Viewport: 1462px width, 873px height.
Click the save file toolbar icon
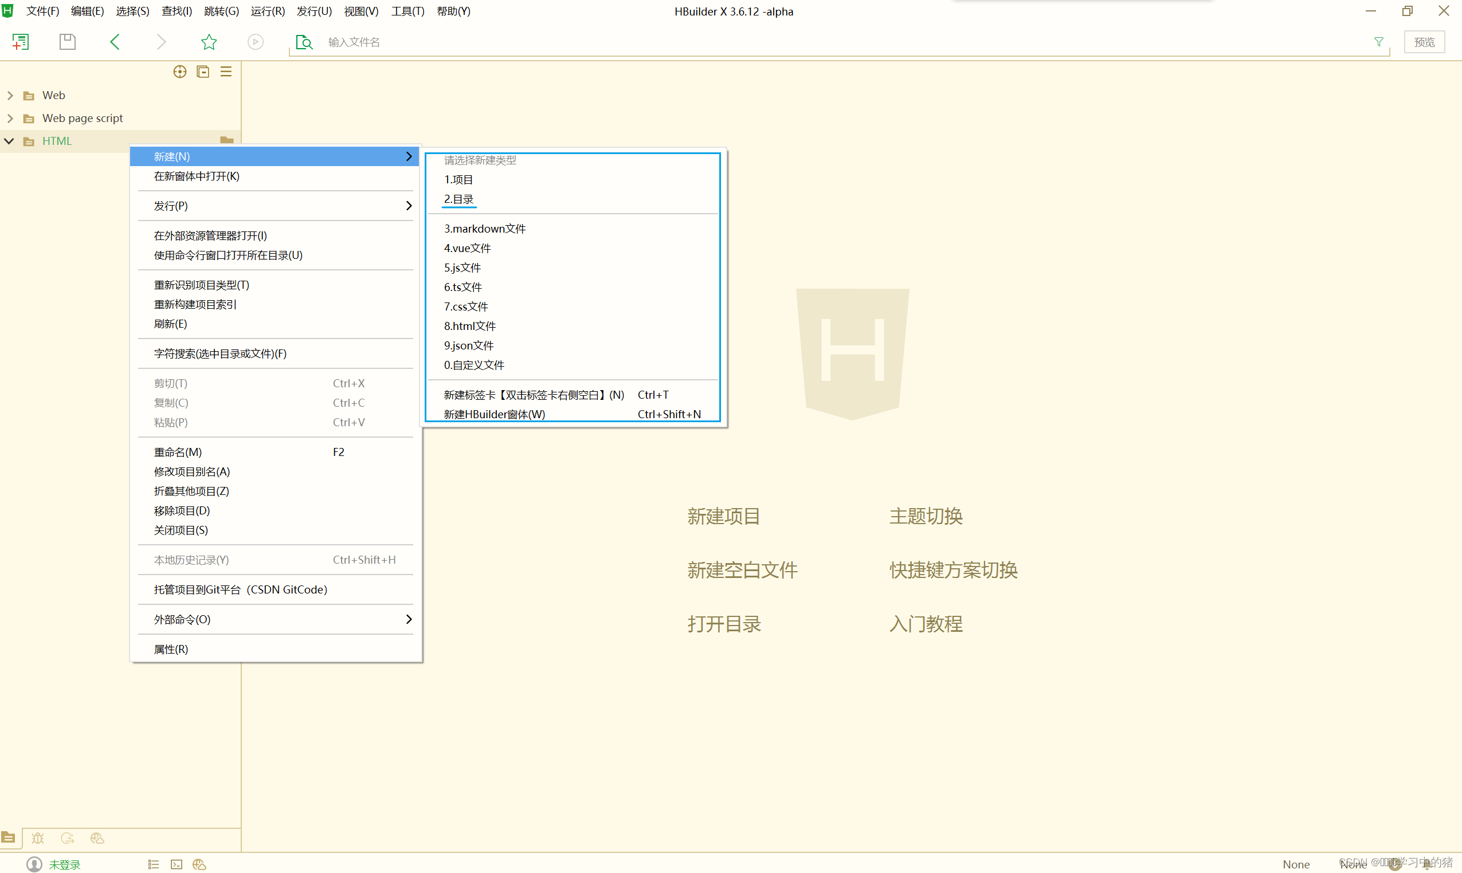(x=67, y=42)
